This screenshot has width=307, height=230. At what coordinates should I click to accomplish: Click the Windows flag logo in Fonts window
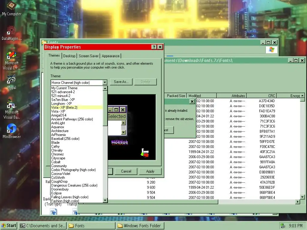(271, 50)
